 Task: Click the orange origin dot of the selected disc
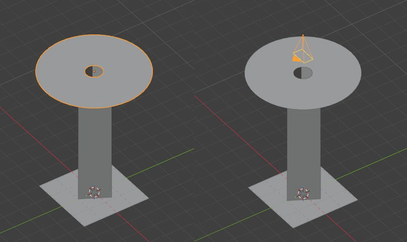point(94,71)
